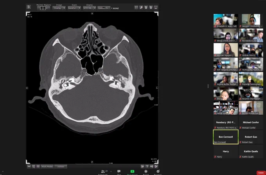Click the dash icon at header's right end

coord(156,7)
